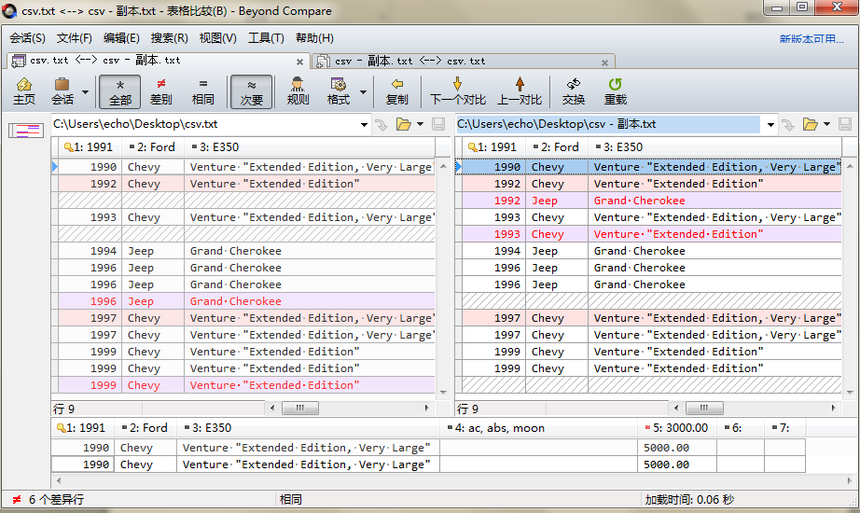860x513 pixels.
Task: Click the right file path input field
Action: tap(606, 124)
